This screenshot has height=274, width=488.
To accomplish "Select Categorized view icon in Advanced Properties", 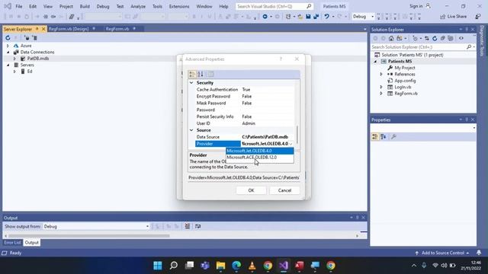I will click(x=192, y=74).
